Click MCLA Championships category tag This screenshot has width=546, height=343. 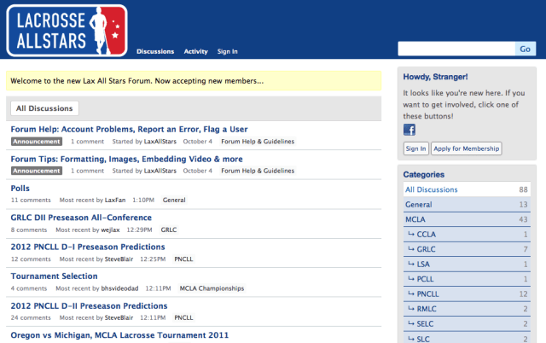click(x=212, y=288)
